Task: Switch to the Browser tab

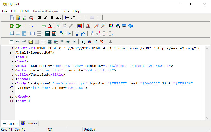Action: pos(29,123)
